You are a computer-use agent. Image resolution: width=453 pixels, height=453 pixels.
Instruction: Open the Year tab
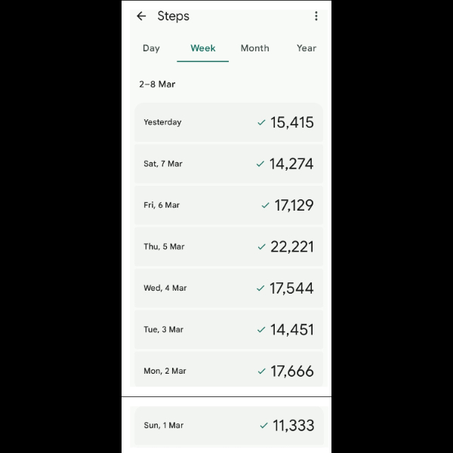pos(306,48)
